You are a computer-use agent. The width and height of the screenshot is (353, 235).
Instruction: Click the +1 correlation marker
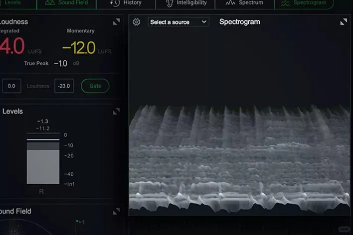(x=80, y=222)
